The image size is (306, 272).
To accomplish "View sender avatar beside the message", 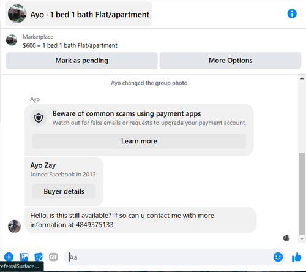I will 14,226.
